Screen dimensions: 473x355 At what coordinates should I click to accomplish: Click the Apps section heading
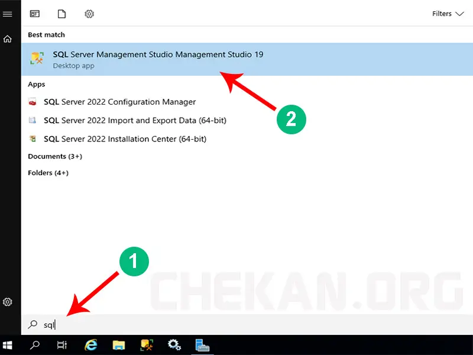pos(37,84)
